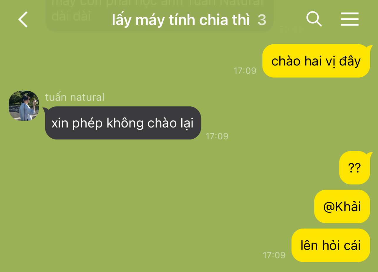Tap the yellow tail of 'chào hai vị đây' bubble
Screen dimensions: 378x272
tap(369, 48)
